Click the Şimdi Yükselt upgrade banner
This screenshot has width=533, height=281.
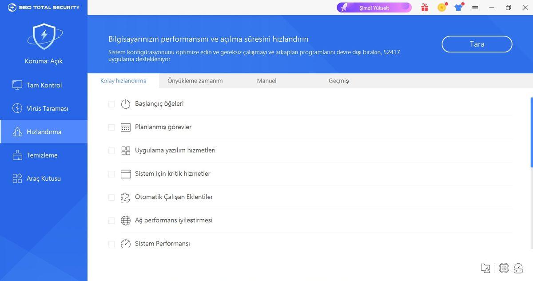[x=374, y=8]
